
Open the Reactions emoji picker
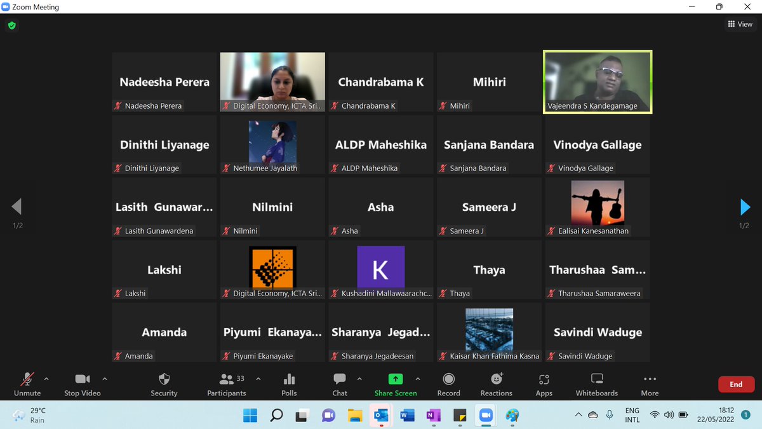[x=496, y=385]
